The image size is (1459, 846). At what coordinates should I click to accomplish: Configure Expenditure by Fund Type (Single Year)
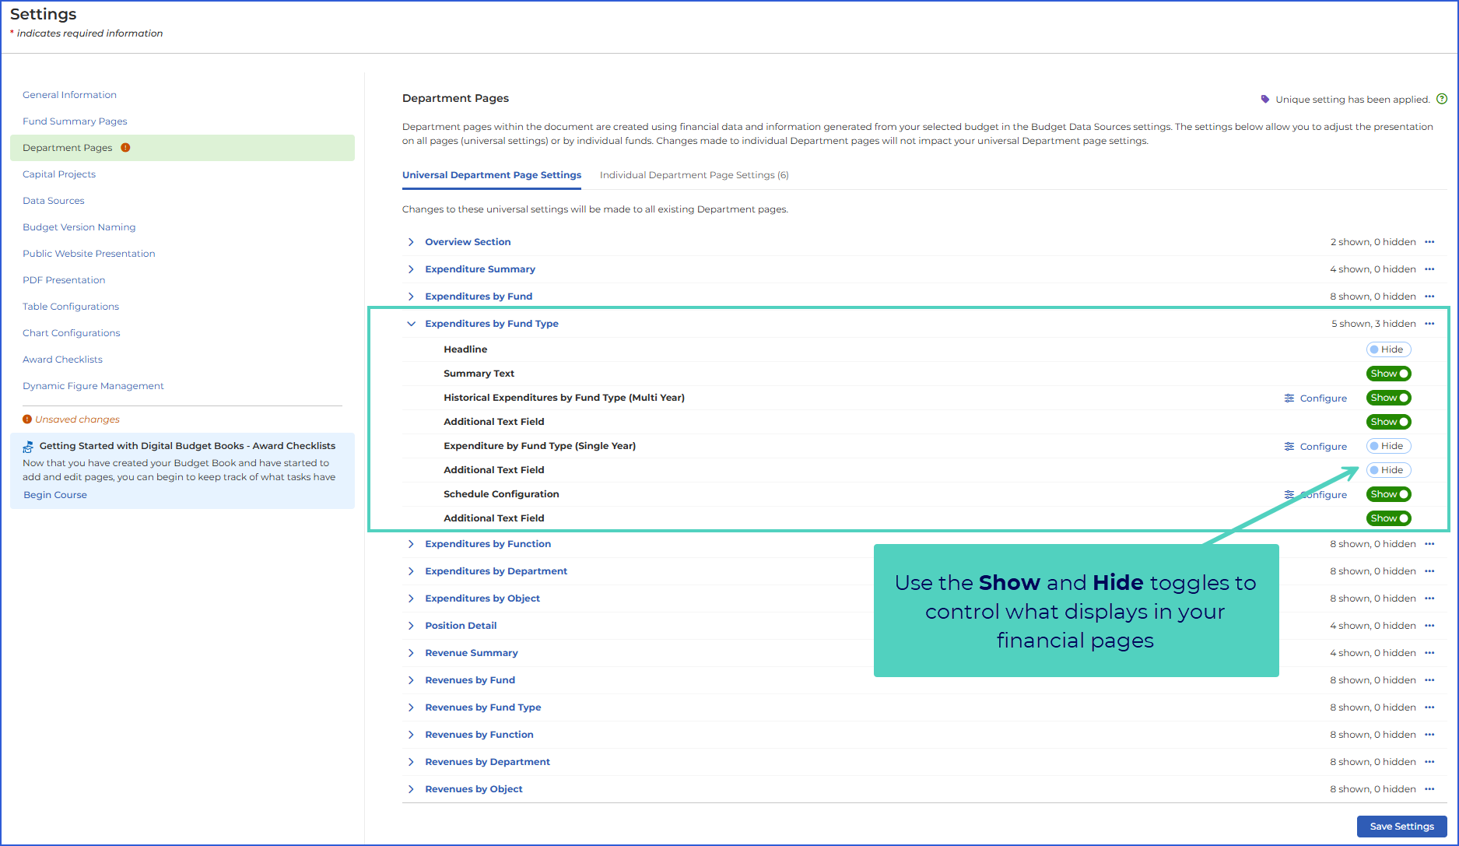1315,446
